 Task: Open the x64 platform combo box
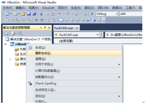[x=131, y=14]
